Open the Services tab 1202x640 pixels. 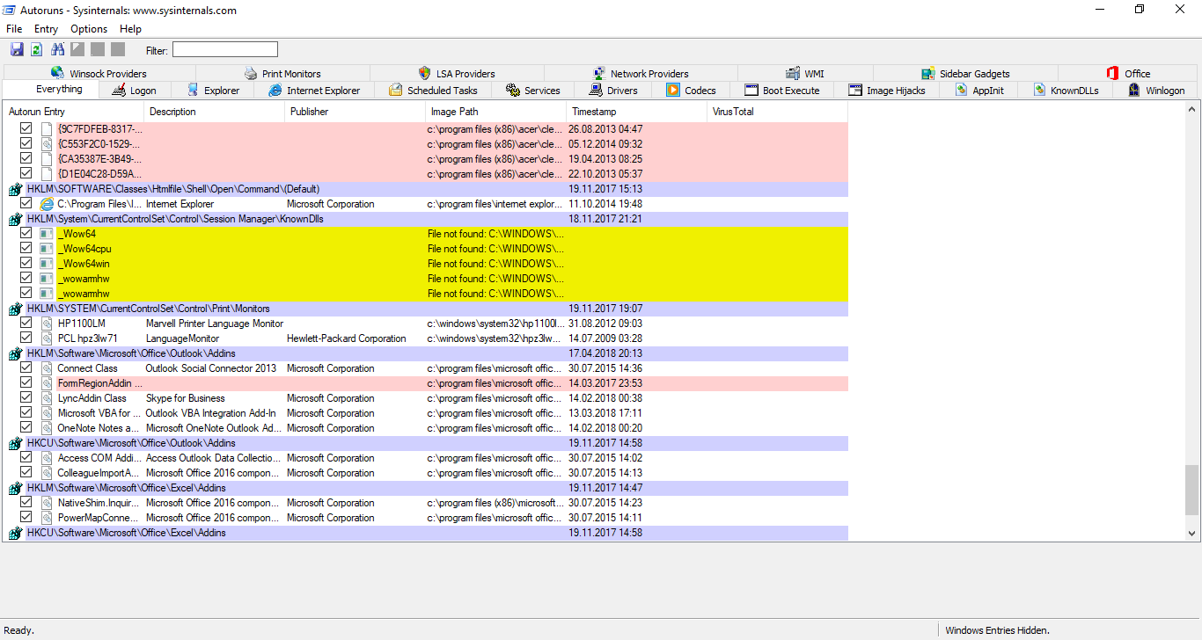click(533, 91)
